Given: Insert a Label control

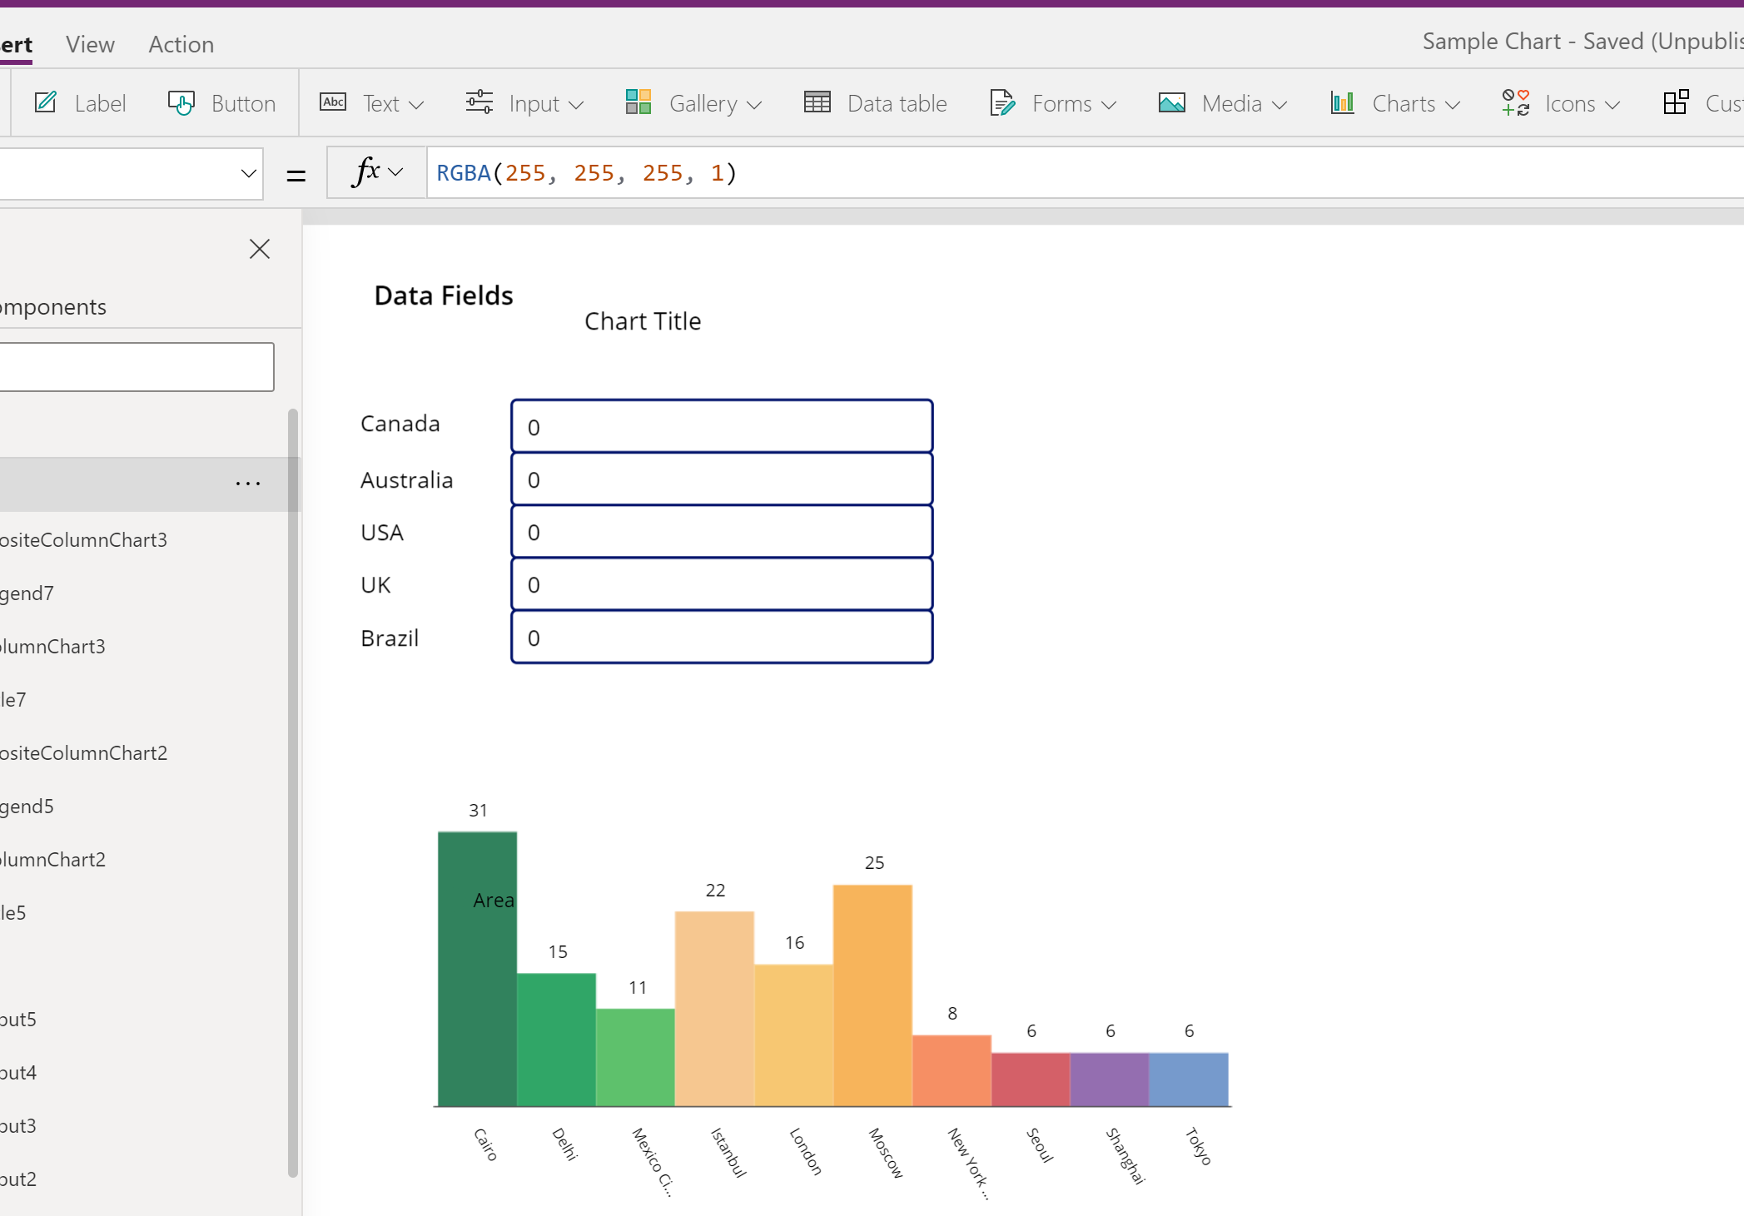Looking at the screenshot, I should click(82, 103).
